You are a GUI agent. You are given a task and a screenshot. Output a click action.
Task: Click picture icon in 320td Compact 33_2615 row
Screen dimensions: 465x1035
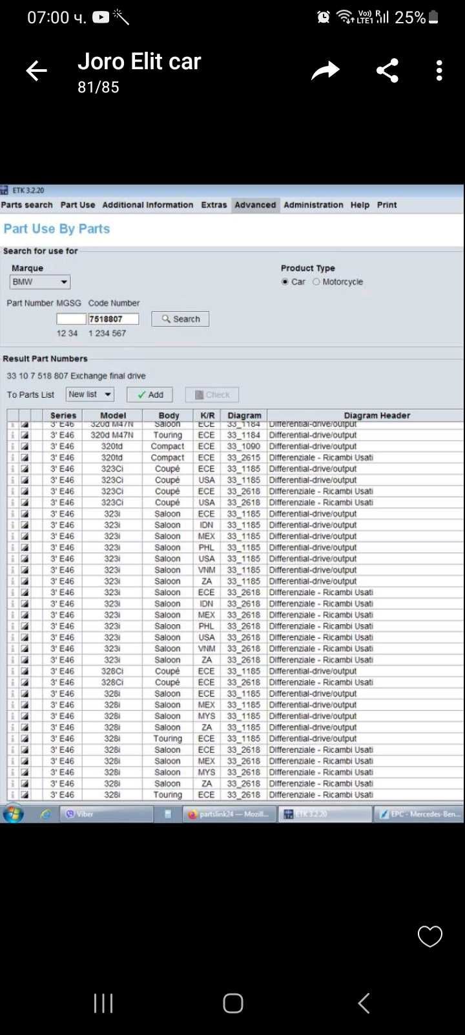pyautogui.click(x=25, y=457)
